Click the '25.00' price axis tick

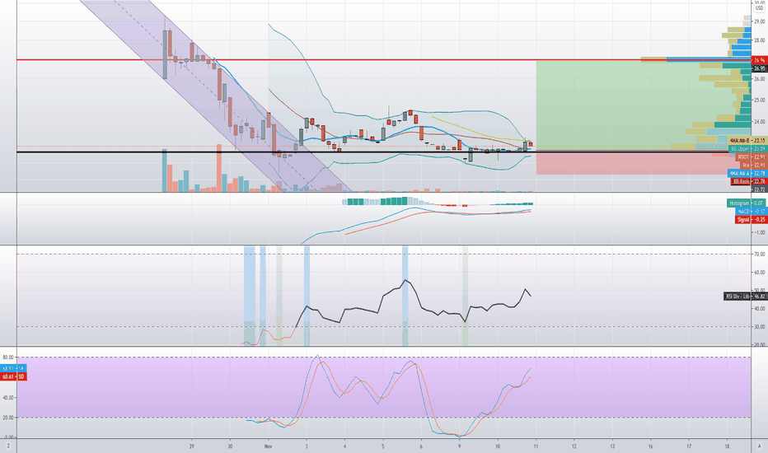pos(760,100)
